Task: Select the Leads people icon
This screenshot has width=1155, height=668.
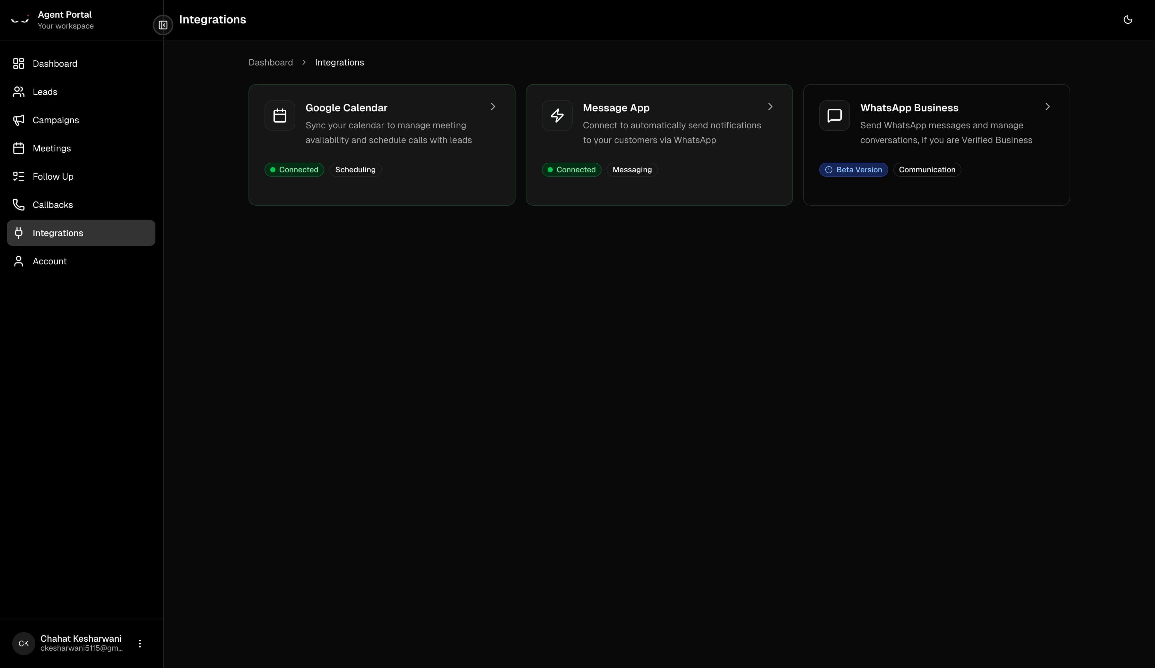Action: coord(18,92)
